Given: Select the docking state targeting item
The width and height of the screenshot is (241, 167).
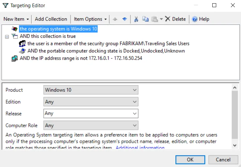Looking at the screenshot, I should [x=106, y=51].
